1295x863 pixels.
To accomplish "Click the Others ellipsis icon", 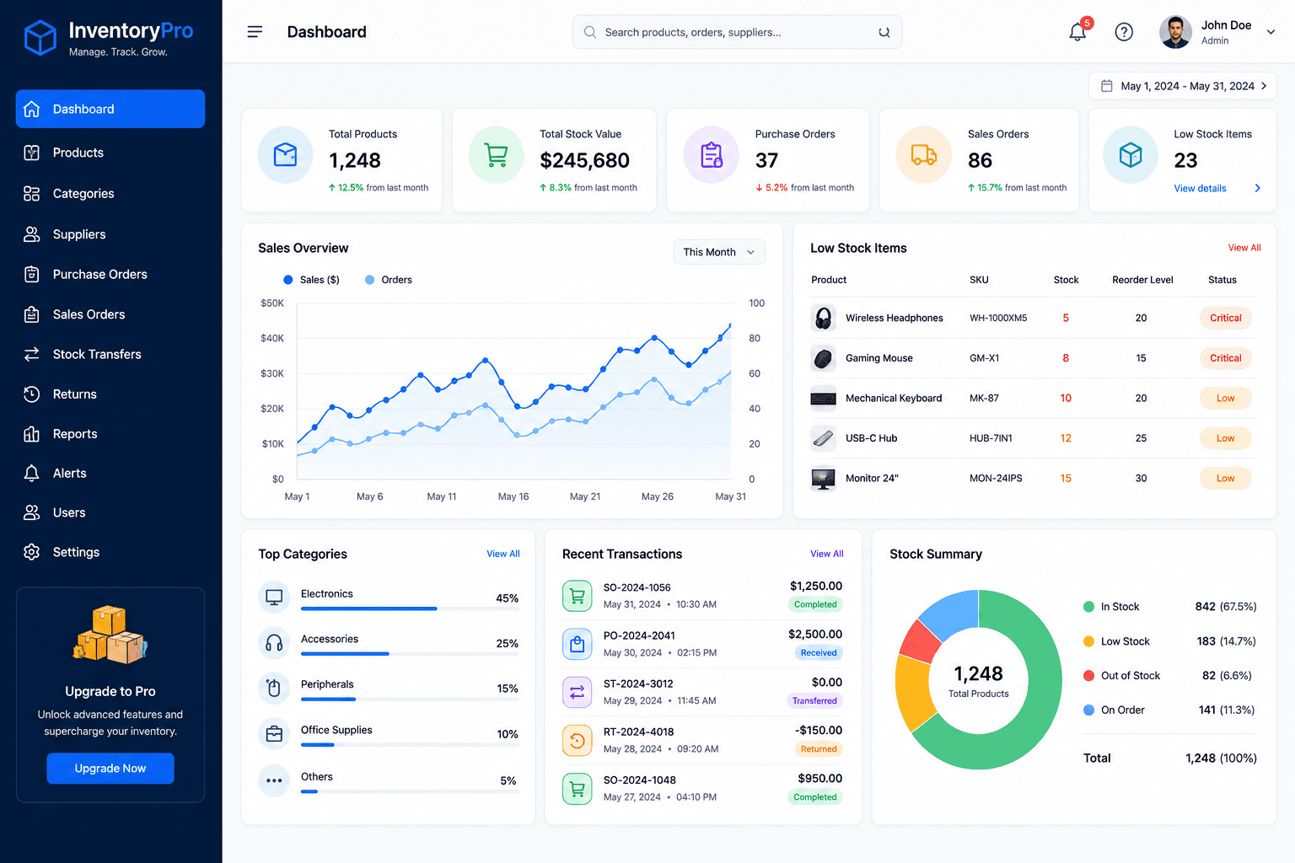I will 274,780.
